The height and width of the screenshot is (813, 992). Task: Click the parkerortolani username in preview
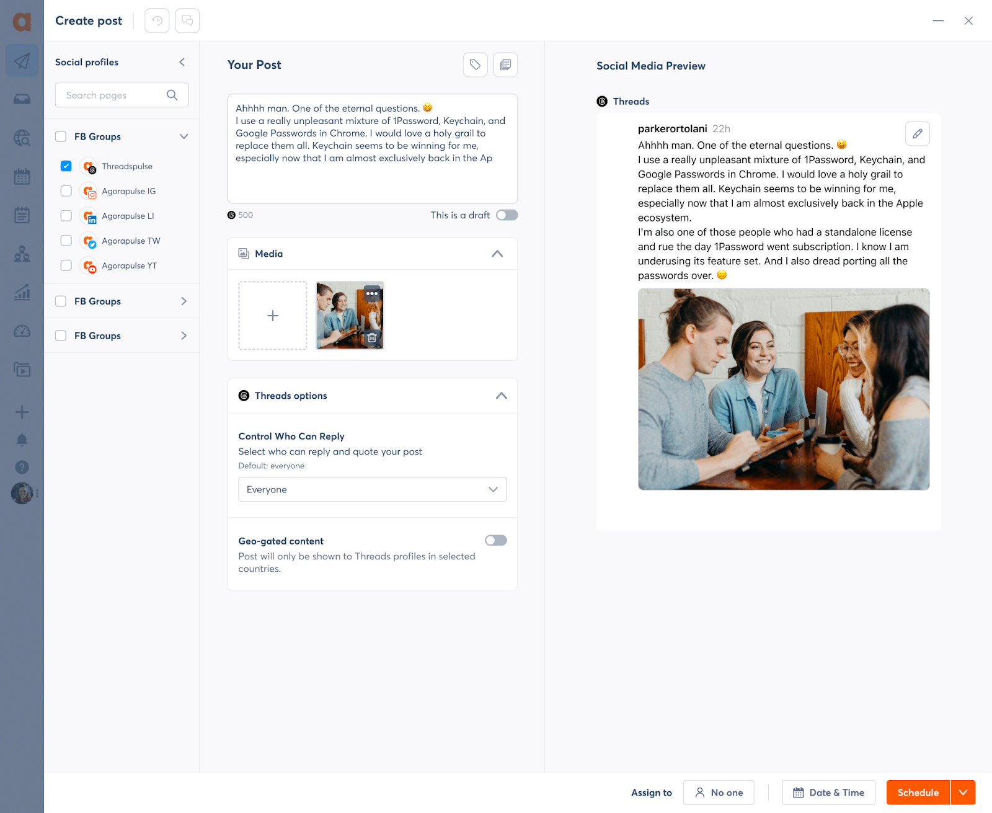coord(673,128)
